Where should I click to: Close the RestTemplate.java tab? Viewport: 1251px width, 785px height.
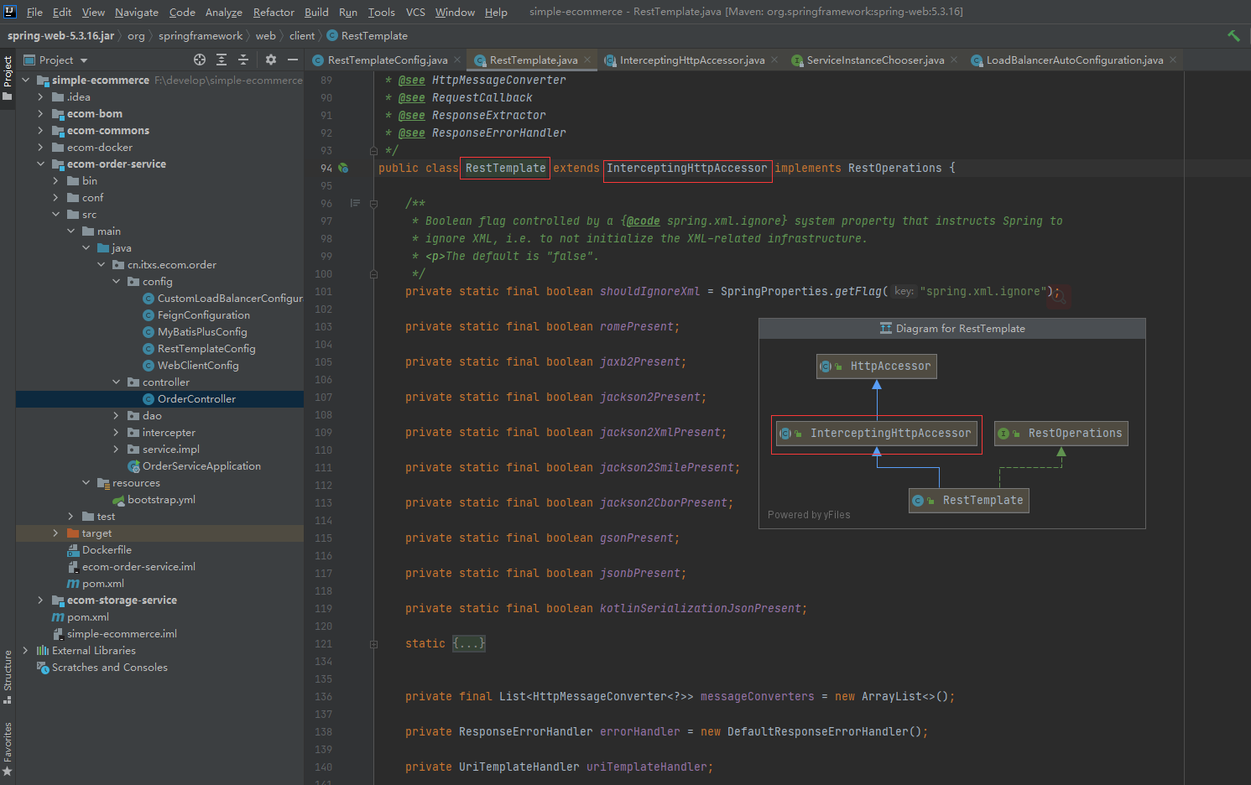click(x=587, y=60)
